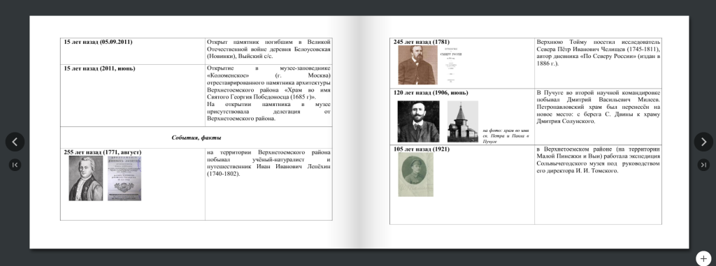Click the Ivan Lepekhin portrait image
Screen dimensions: 716x266
(x=85, y=179)
